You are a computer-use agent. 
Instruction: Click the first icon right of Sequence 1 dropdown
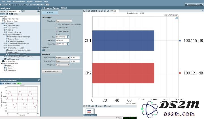22,11
